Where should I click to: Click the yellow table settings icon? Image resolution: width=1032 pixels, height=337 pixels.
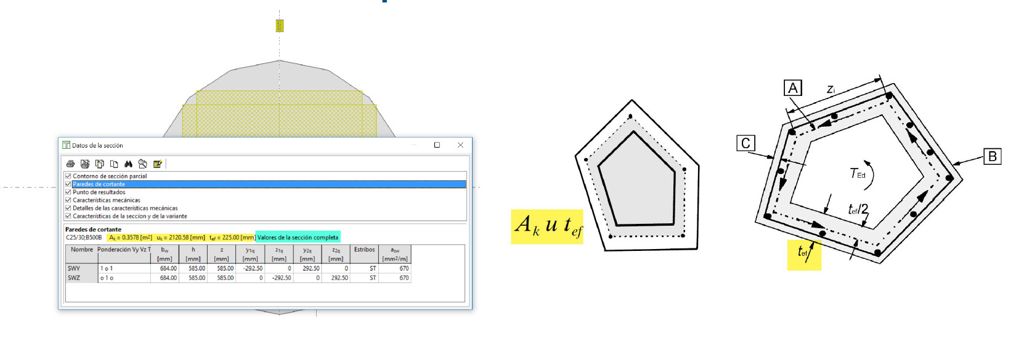coord(158,164)
